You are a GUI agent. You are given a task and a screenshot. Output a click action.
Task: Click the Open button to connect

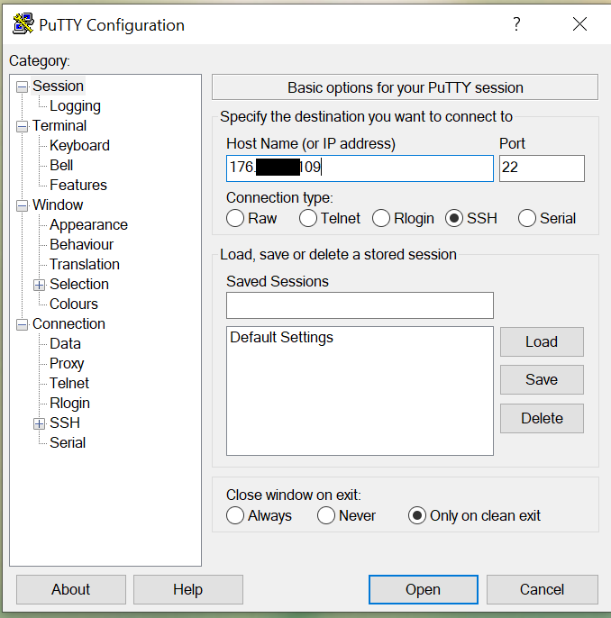pyautogui.click(x=424, y=589)
